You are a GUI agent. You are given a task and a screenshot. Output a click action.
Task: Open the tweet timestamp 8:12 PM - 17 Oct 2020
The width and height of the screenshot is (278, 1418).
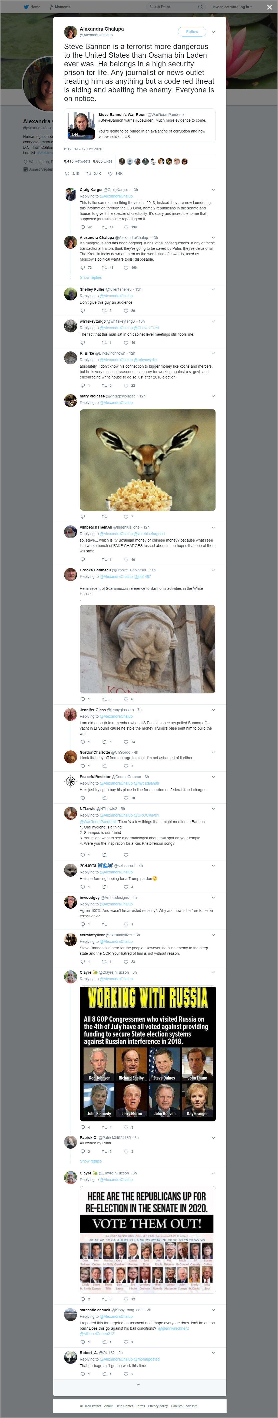(x=83, y=149)
